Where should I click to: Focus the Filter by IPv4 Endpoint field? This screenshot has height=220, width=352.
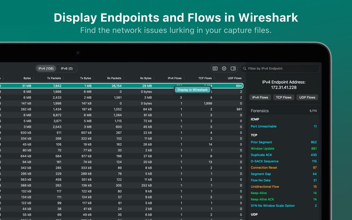pyautogui.click(x=280, y=69)
